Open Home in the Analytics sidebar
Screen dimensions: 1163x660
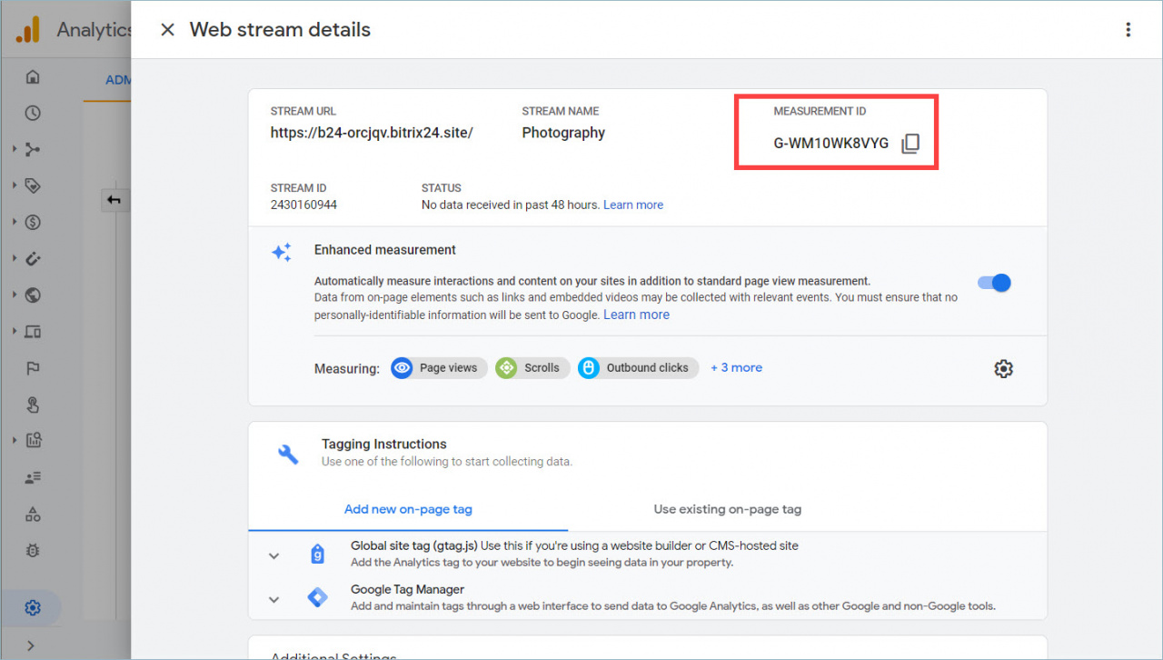33,77
